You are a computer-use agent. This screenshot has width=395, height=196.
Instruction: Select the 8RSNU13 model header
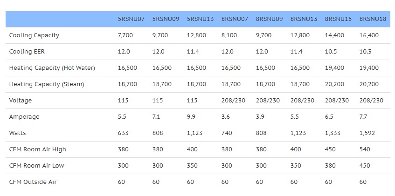(304, 19)
